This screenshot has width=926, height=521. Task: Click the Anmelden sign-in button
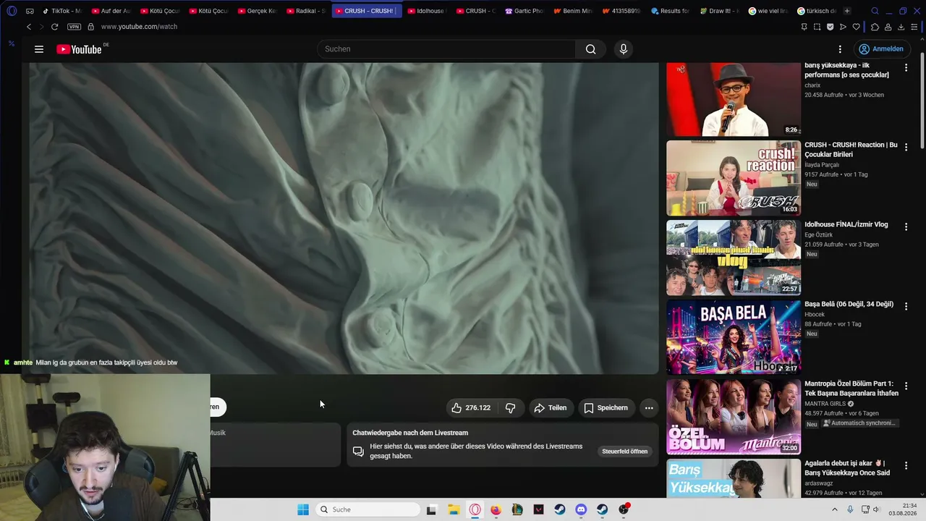pos(880,49)
